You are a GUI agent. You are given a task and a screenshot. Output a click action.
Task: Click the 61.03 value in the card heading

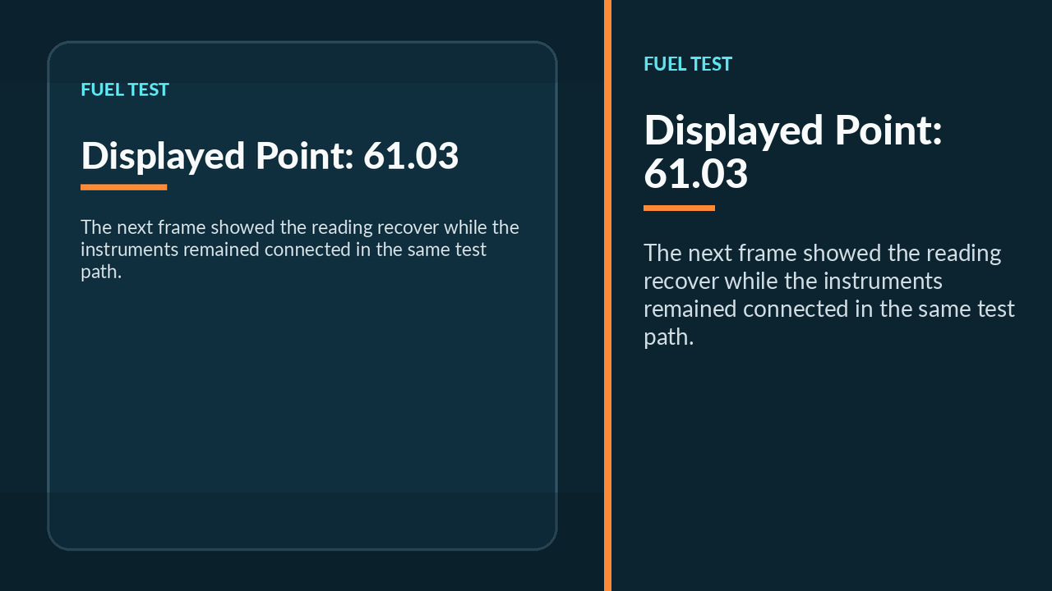[411, 156]
